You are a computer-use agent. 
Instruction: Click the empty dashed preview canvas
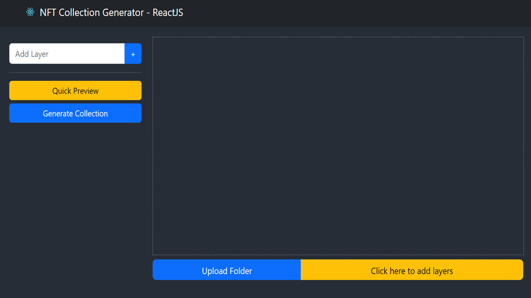coord(338,146)
